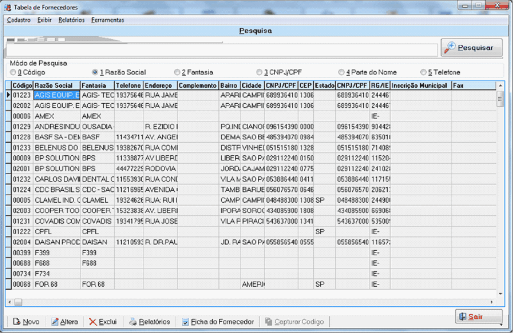Click the Altera edit pencil icon
Screen dimensions: 513x333
(x=55, y=322)
